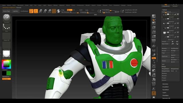Image resolution: width=183 pixels, height=103 pixels.
Task: Open the Alpha menu
Action: (4, 5)
